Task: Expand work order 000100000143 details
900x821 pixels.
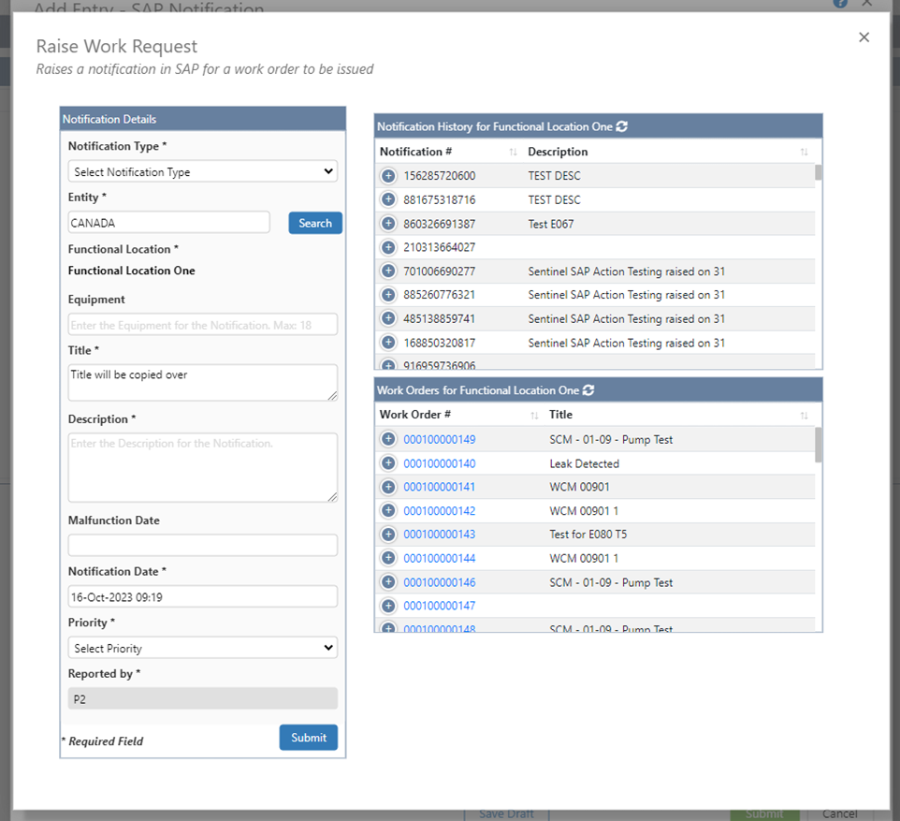Action: click(388, 535)
